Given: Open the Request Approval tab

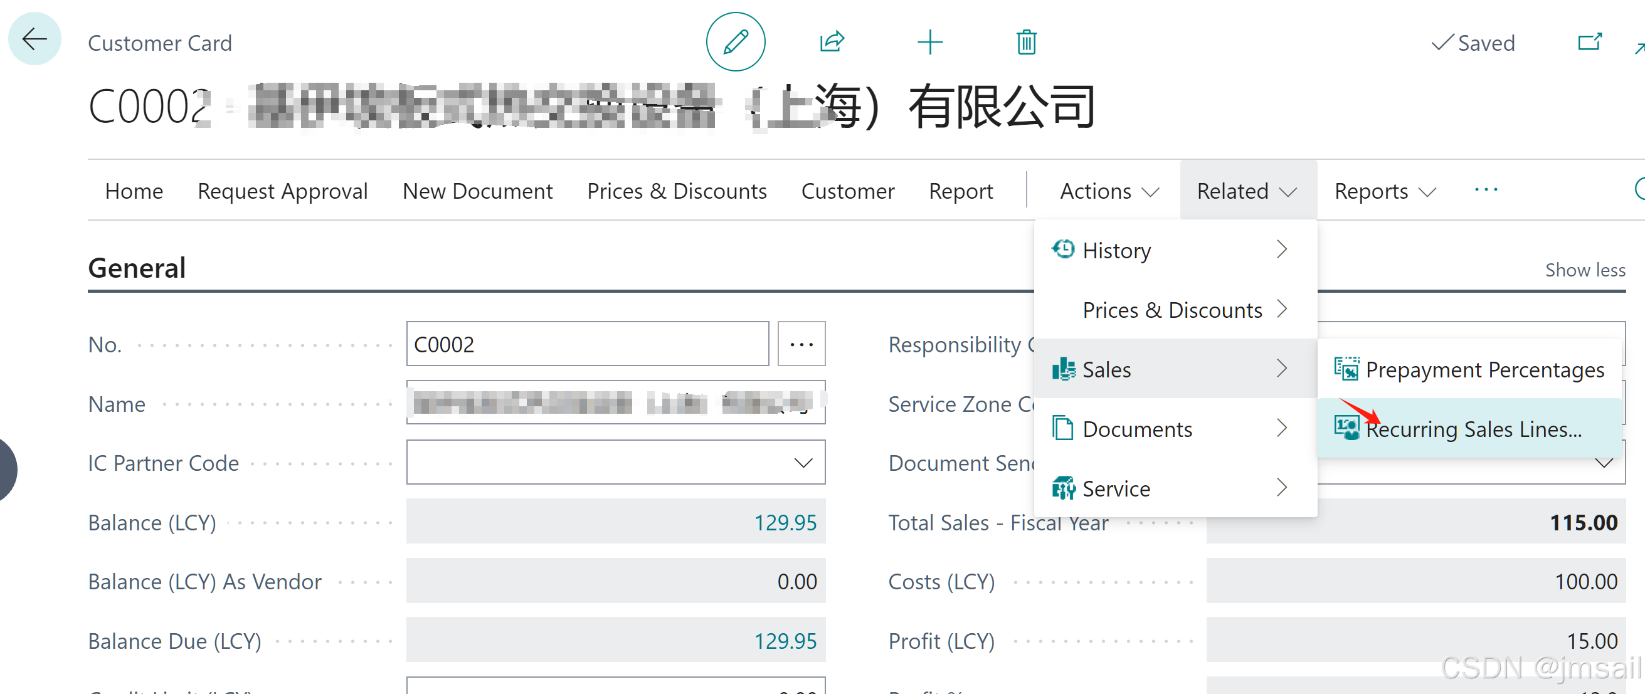Looking at the screenshot, I should 282,191.
